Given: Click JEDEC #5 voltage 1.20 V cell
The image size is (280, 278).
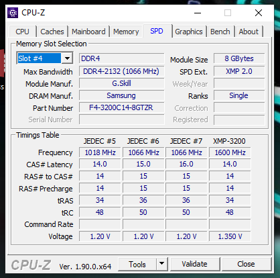Looking at the screenshot, I should click(100, 236).
